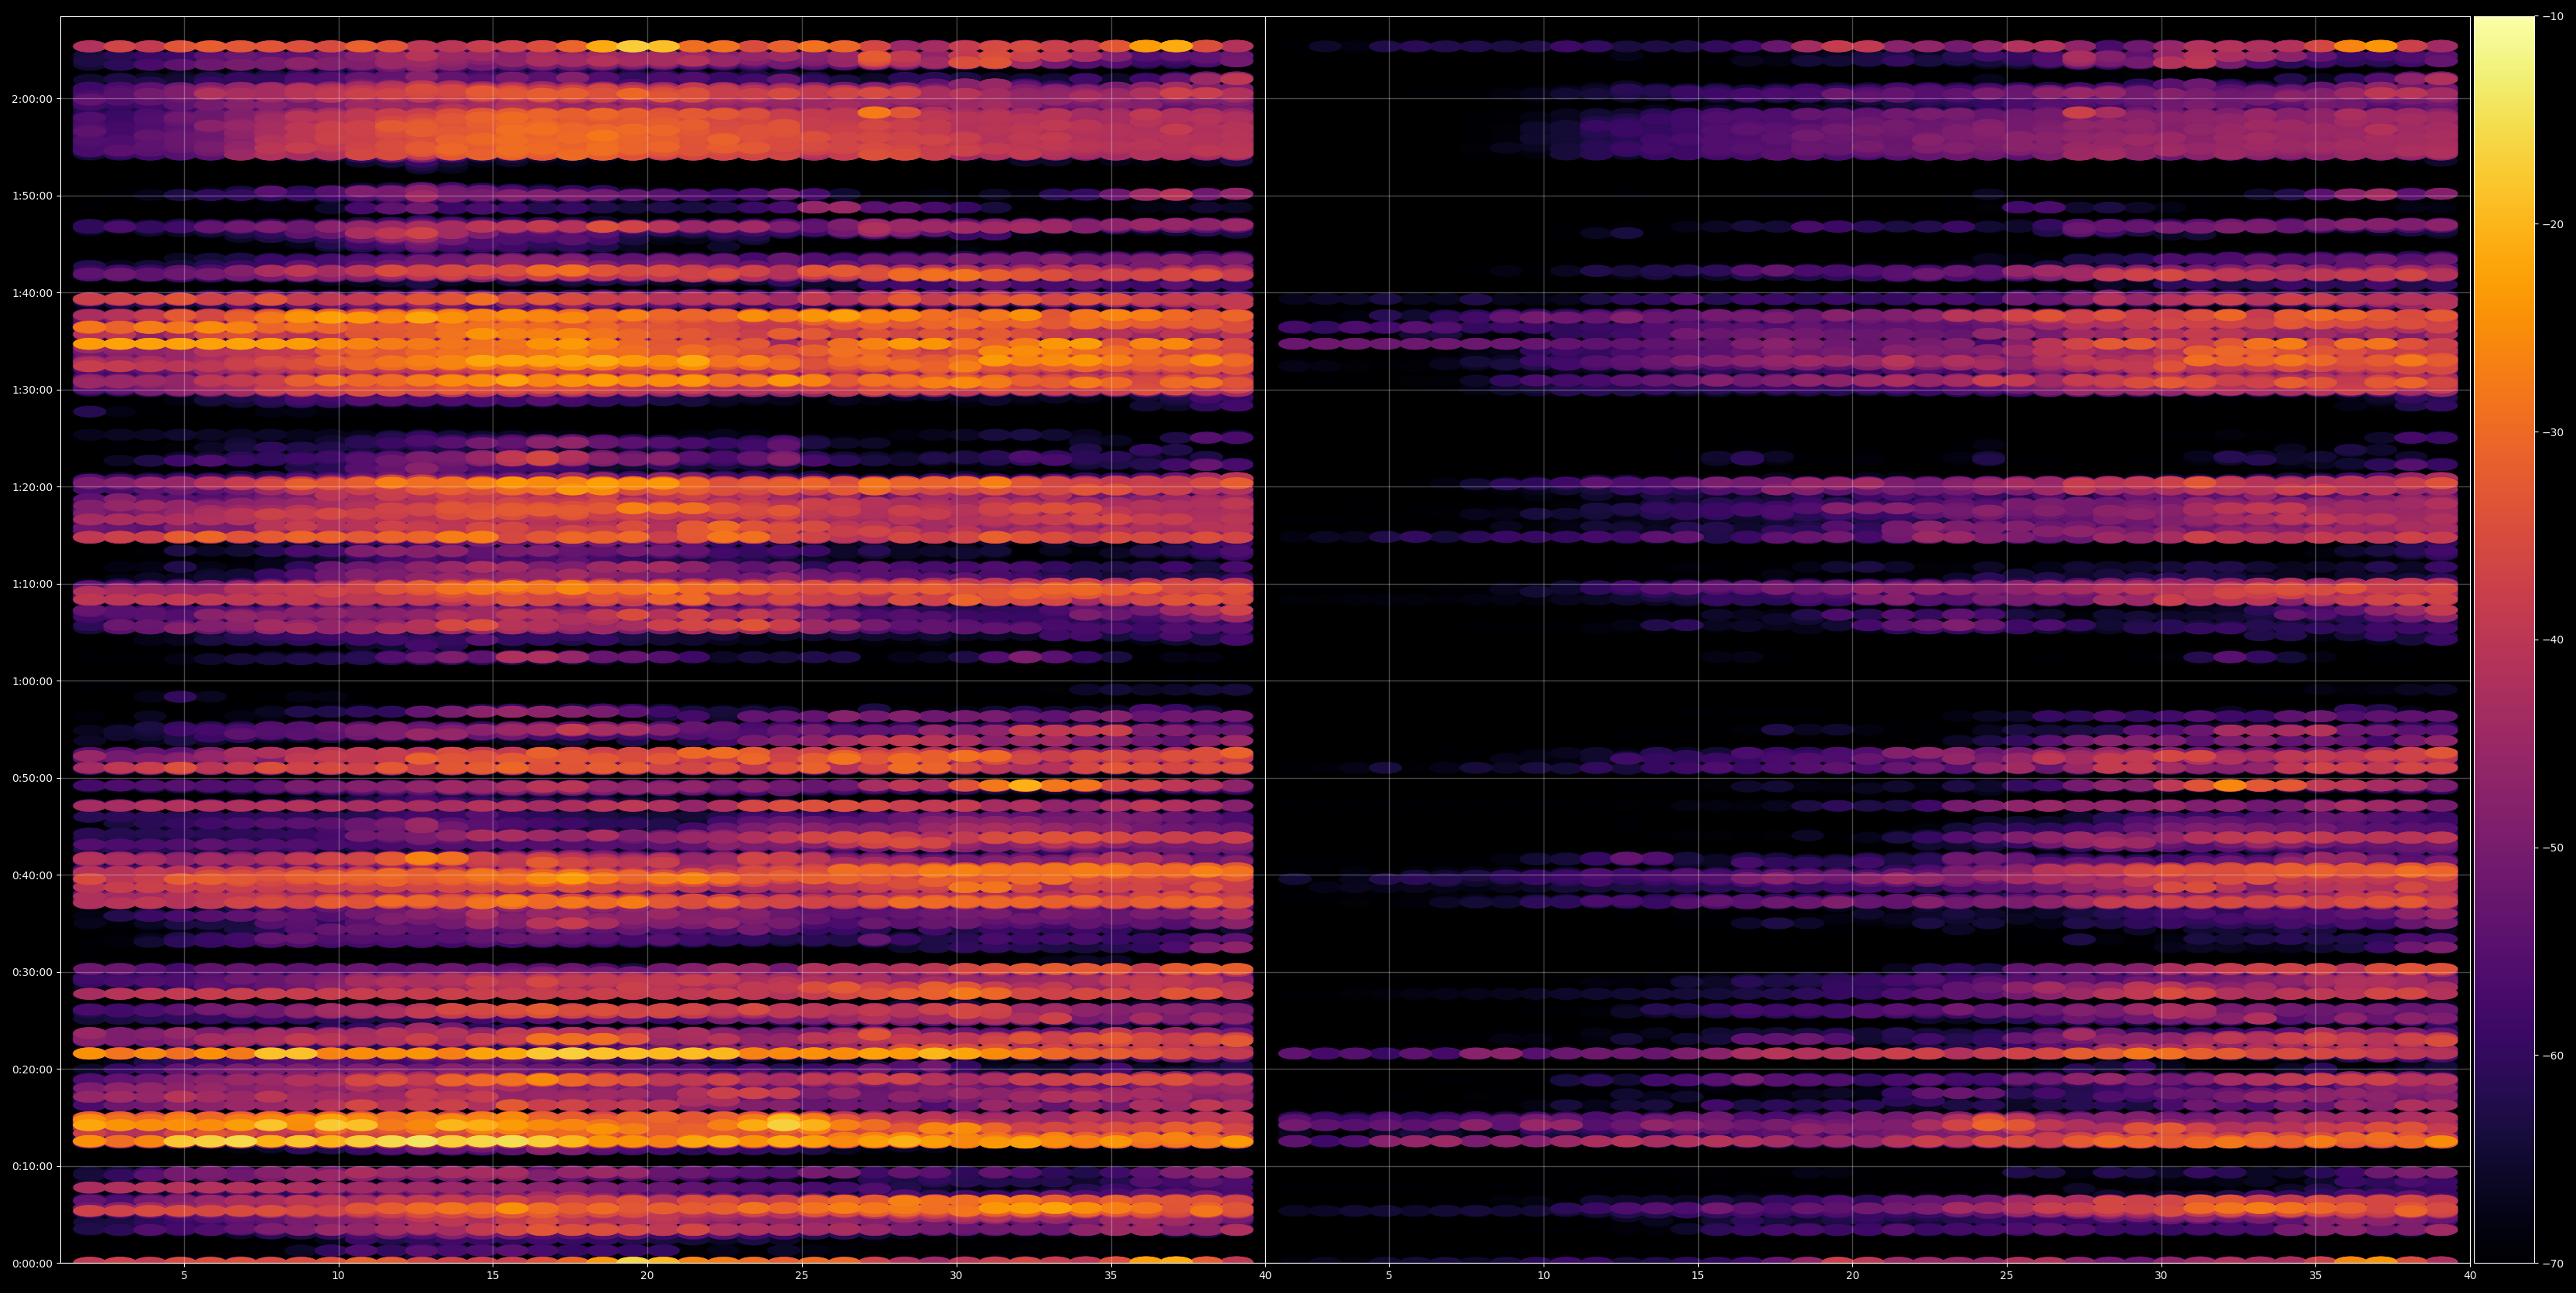This screenshot has width=2576, height=1293.
Task: Click x-axis label 5 of the left heatmap
Action: coord(184,1276)
